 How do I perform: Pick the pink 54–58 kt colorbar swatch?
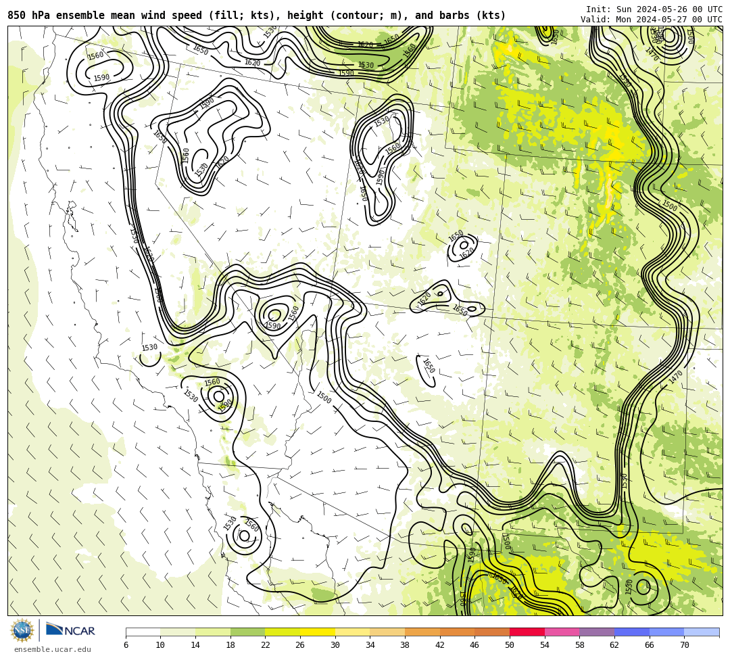pos(562,632)
